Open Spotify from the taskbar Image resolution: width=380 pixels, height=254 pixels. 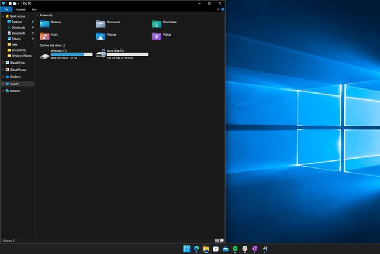pos(235,249)
